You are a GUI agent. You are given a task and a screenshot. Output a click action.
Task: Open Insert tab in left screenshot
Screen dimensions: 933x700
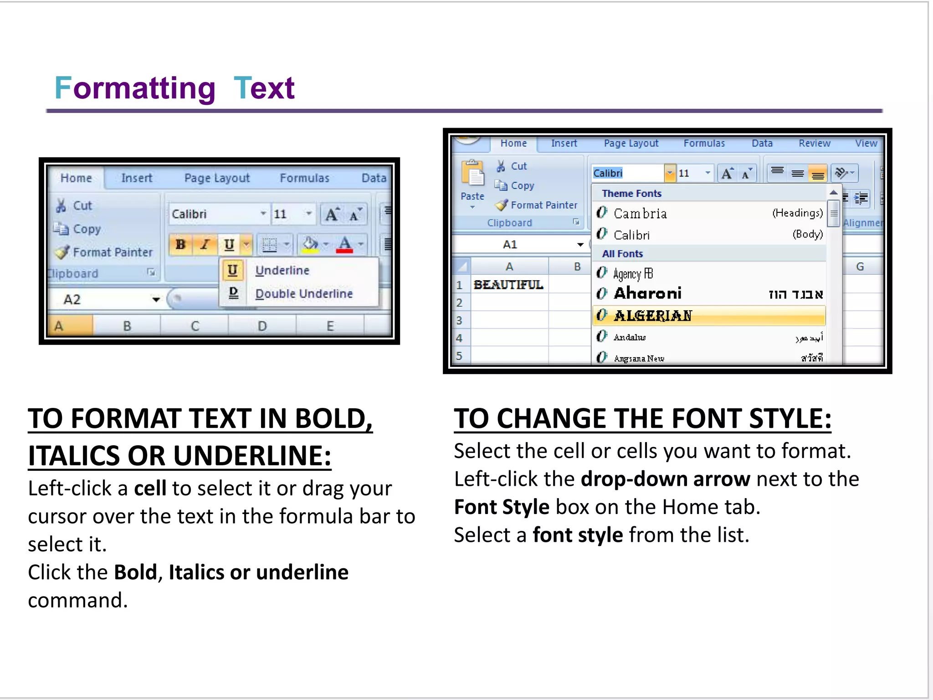tap(137, 178)
